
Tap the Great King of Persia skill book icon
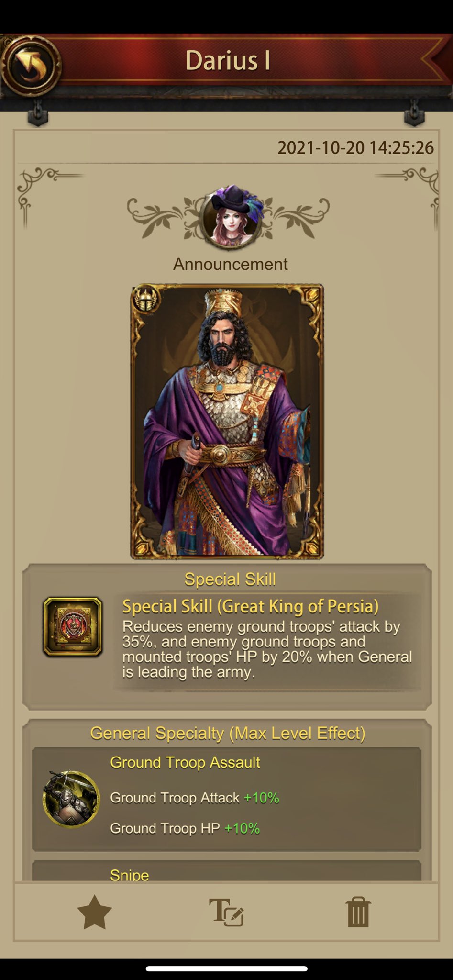coord(73,627)
